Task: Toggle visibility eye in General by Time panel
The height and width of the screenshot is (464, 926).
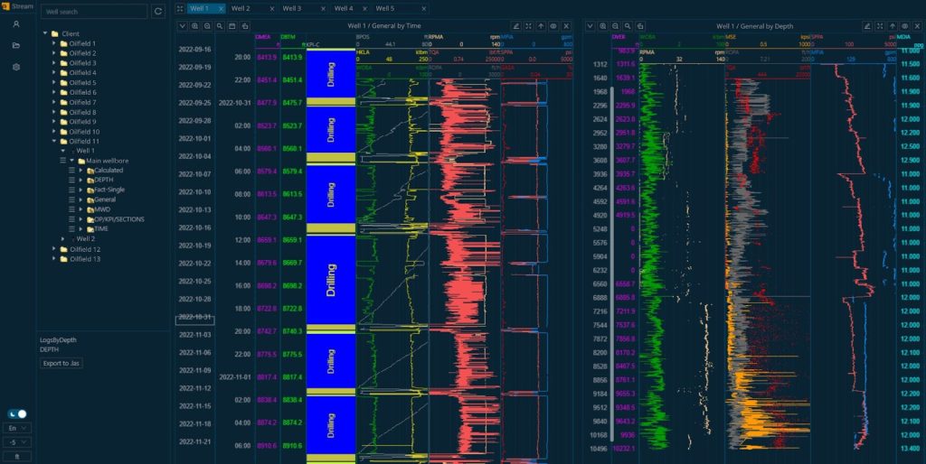Action: click(553, 26)
